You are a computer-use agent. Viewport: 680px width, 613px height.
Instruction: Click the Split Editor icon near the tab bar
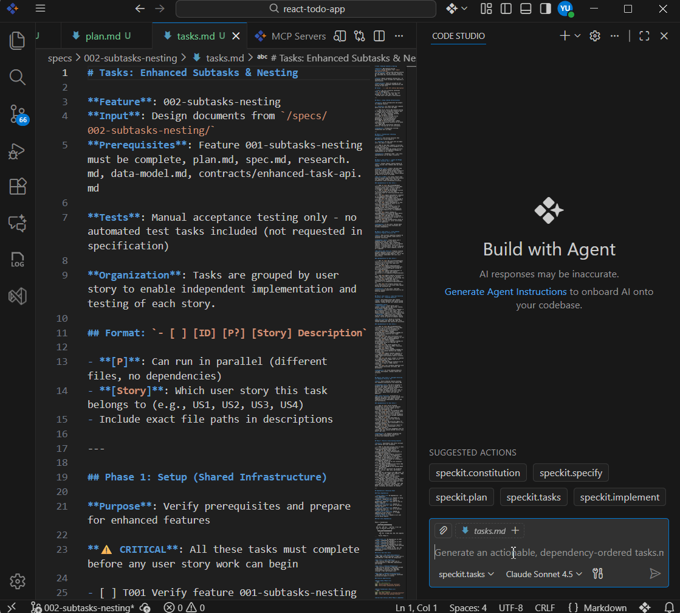(x=379, y=36)
